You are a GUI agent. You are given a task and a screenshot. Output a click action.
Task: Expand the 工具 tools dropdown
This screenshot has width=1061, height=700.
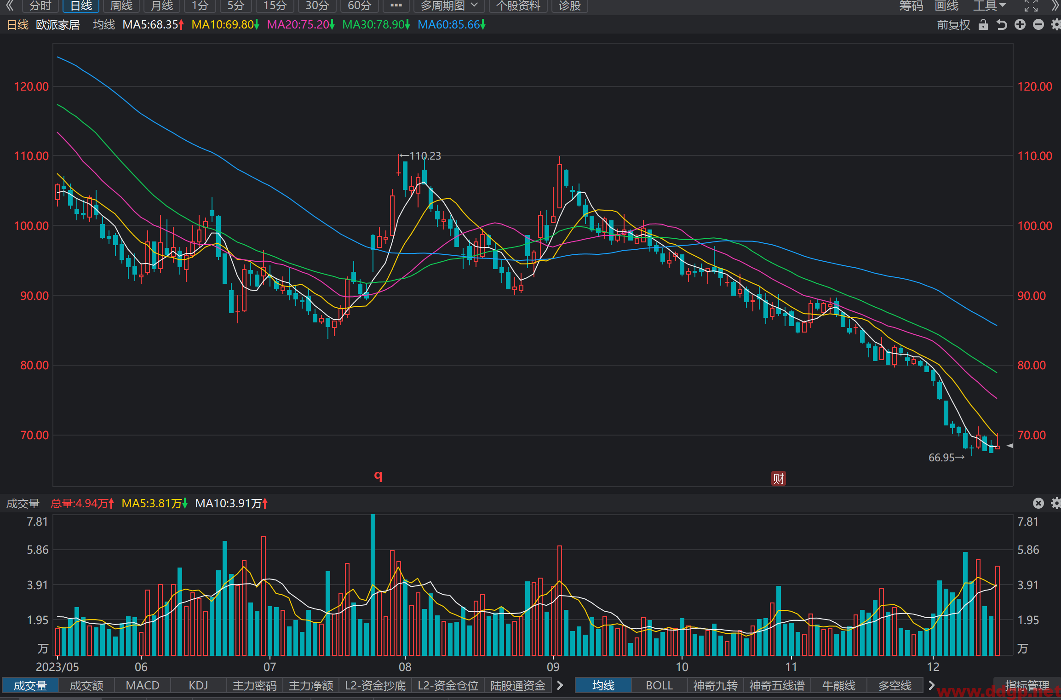pos(989,6)
